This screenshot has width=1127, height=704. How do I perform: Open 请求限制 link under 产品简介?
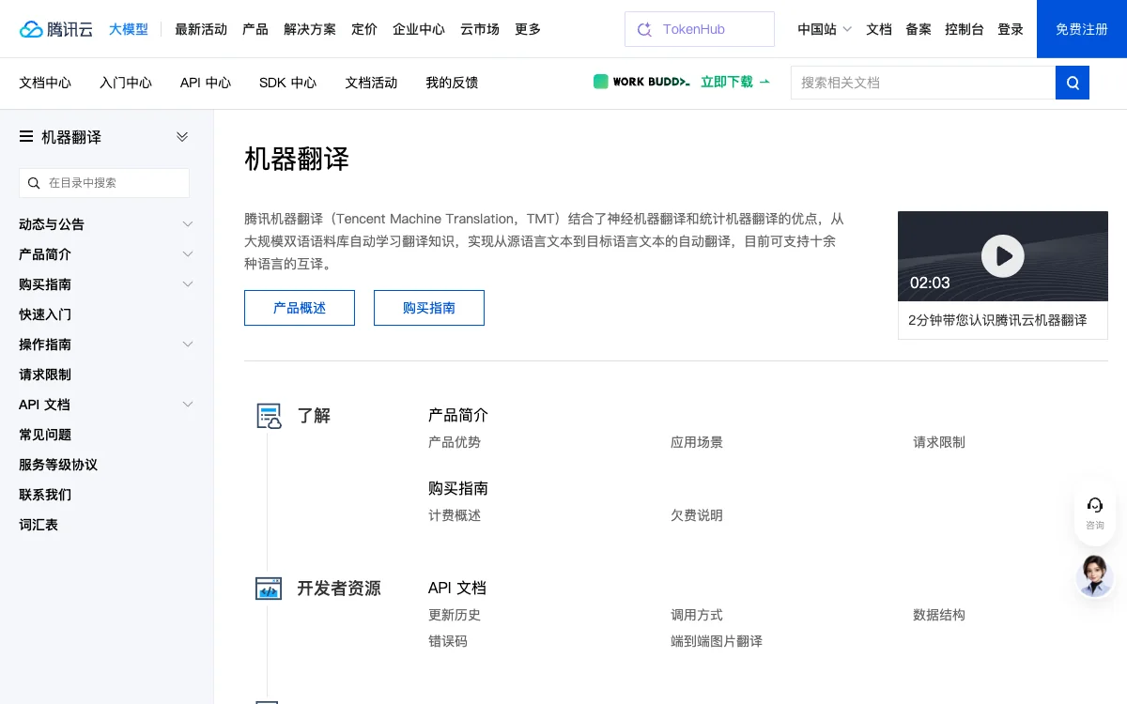[x=939, y=442]
